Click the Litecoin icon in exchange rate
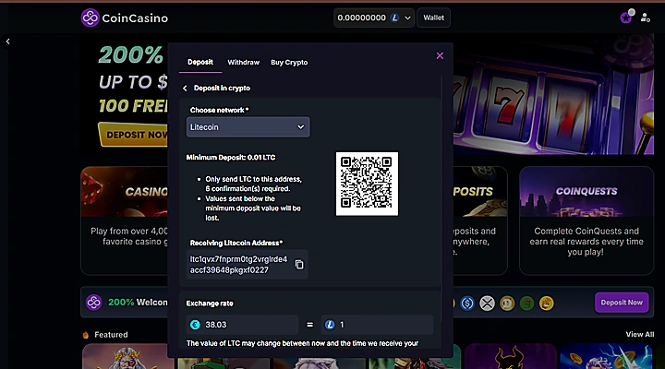The height and width of the screenshot is (369, 665). tap(330, 325)
